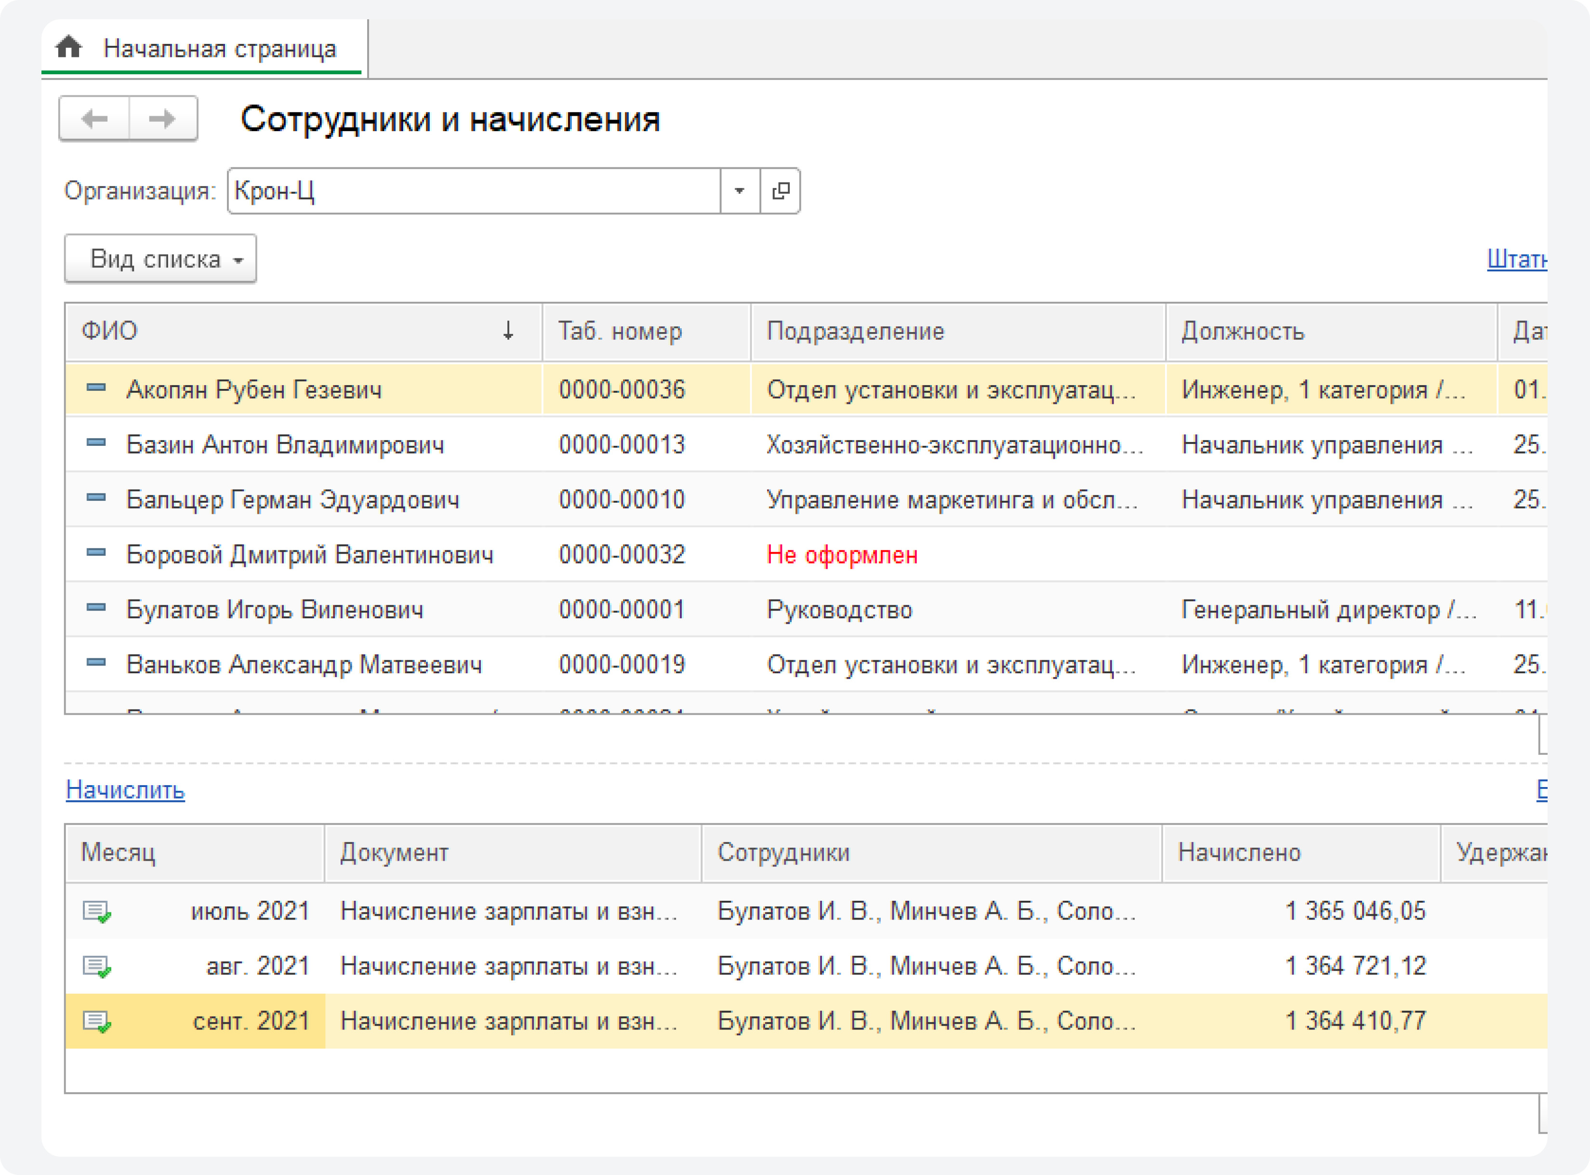Click the home icon on the start page tab

pyautogui.click(x=69, y=47)
